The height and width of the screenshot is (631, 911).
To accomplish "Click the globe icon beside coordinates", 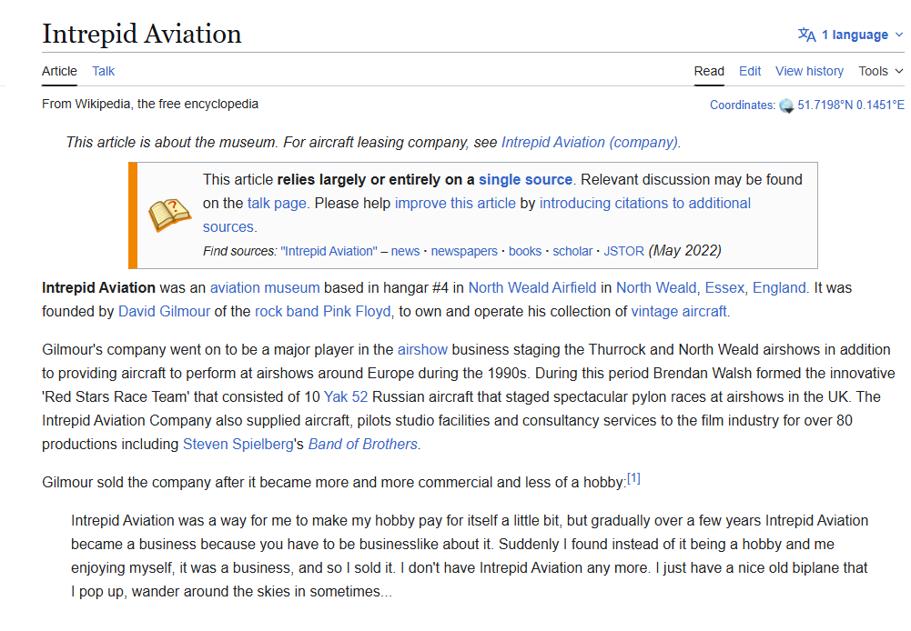I will pos(786,105).
